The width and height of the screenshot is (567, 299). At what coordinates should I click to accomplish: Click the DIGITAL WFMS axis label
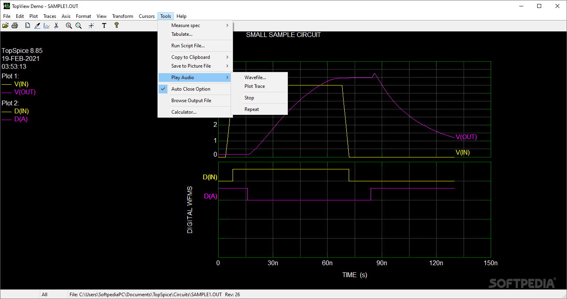tap(190, 210)
